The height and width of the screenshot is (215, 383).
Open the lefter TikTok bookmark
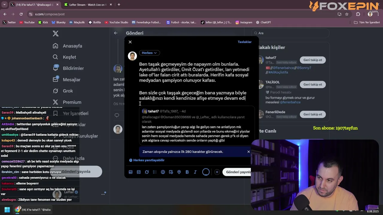point(216,22)
